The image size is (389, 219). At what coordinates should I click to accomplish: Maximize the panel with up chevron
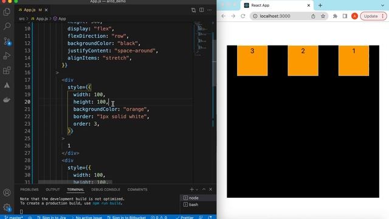[204, 189]
